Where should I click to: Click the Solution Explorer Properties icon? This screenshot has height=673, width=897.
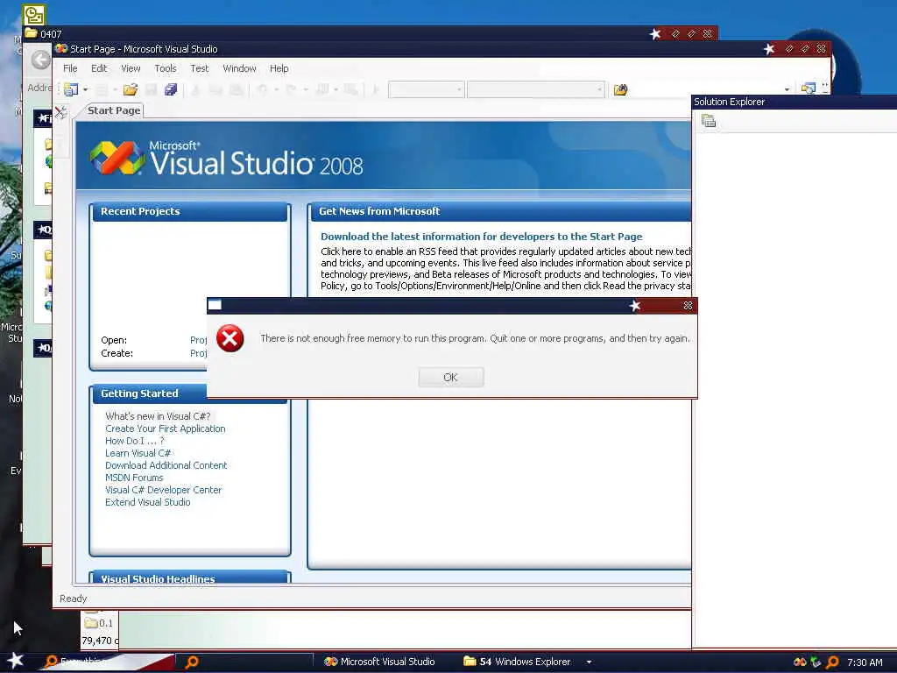click(709, 121)
